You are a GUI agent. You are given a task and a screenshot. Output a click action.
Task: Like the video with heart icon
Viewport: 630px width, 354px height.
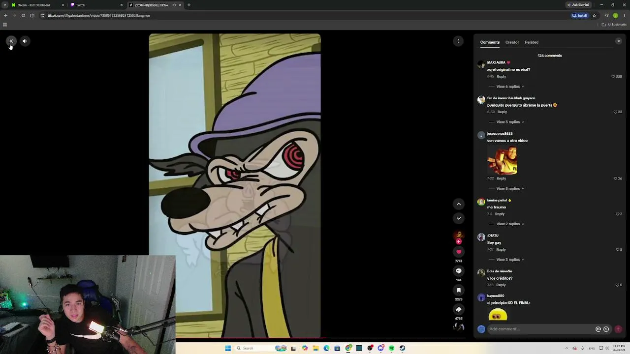tap(459, 252)
